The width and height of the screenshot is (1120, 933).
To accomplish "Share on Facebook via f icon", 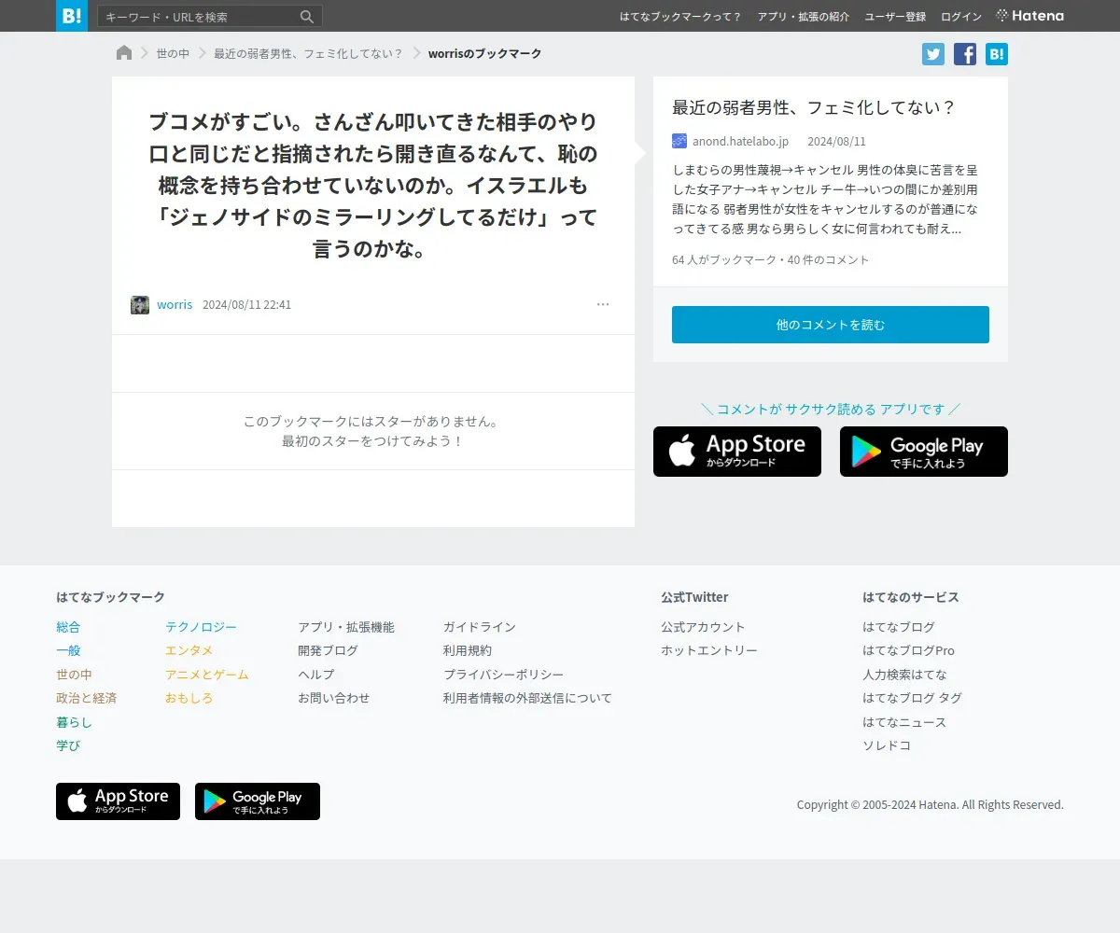I will [x=965, y=54].
